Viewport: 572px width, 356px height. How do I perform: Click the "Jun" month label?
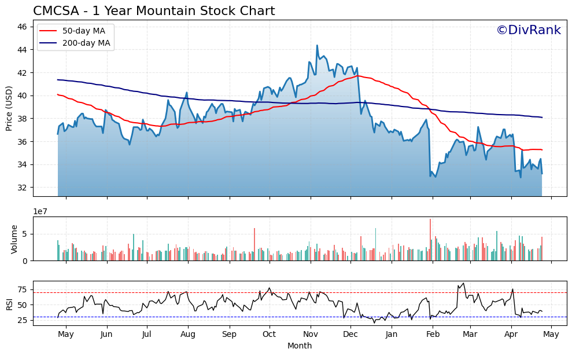click(106, 334)
